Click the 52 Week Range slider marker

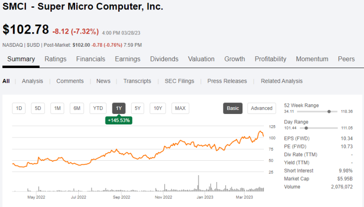tap(329, 111)
